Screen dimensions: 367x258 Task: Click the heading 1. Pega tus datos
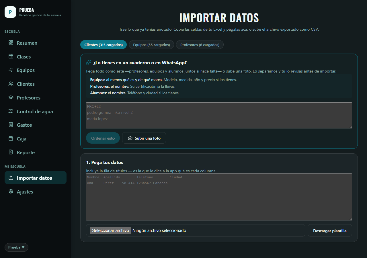click(x=105, y=162)
